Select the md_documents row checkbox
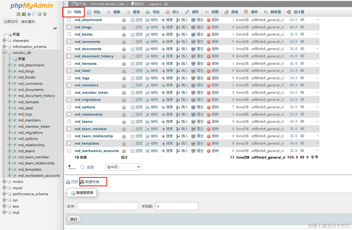The width and height of the screenshot is (352, 230). [69, 49]
